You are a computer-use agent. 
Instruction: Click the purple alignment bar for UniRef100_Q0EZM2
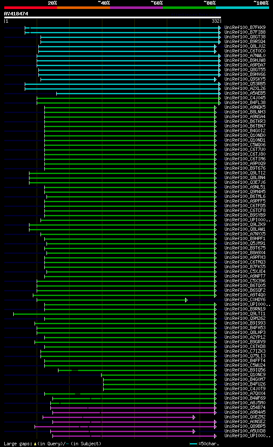pos(119,417)
